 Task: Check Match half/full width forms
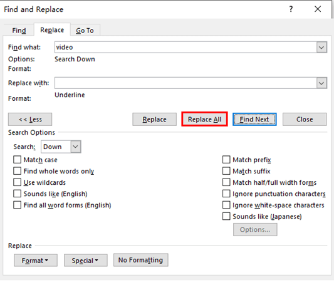[226, 182]
